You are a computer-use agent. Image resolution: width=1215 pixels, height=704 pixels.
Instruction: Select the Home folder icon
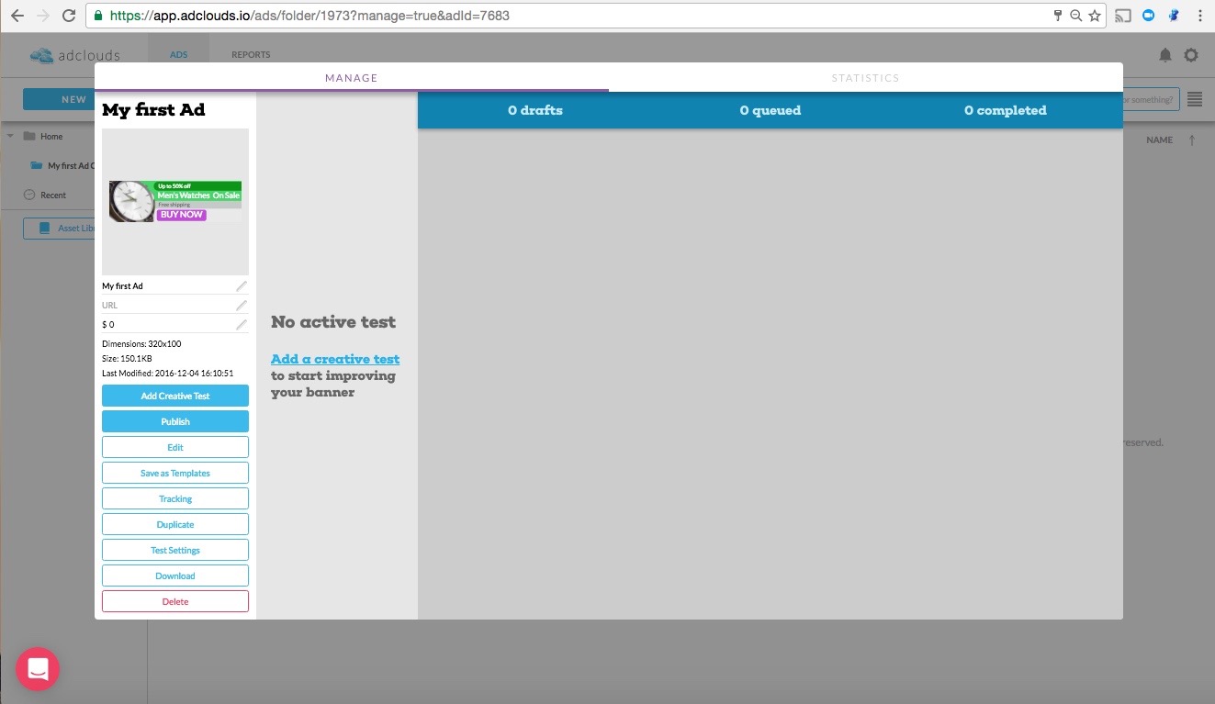29,136
